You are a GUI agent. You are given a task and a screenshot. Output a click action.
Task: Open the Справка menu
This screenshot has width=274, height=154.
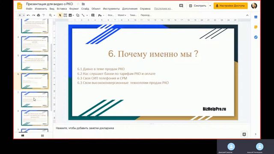coord(145,9)
